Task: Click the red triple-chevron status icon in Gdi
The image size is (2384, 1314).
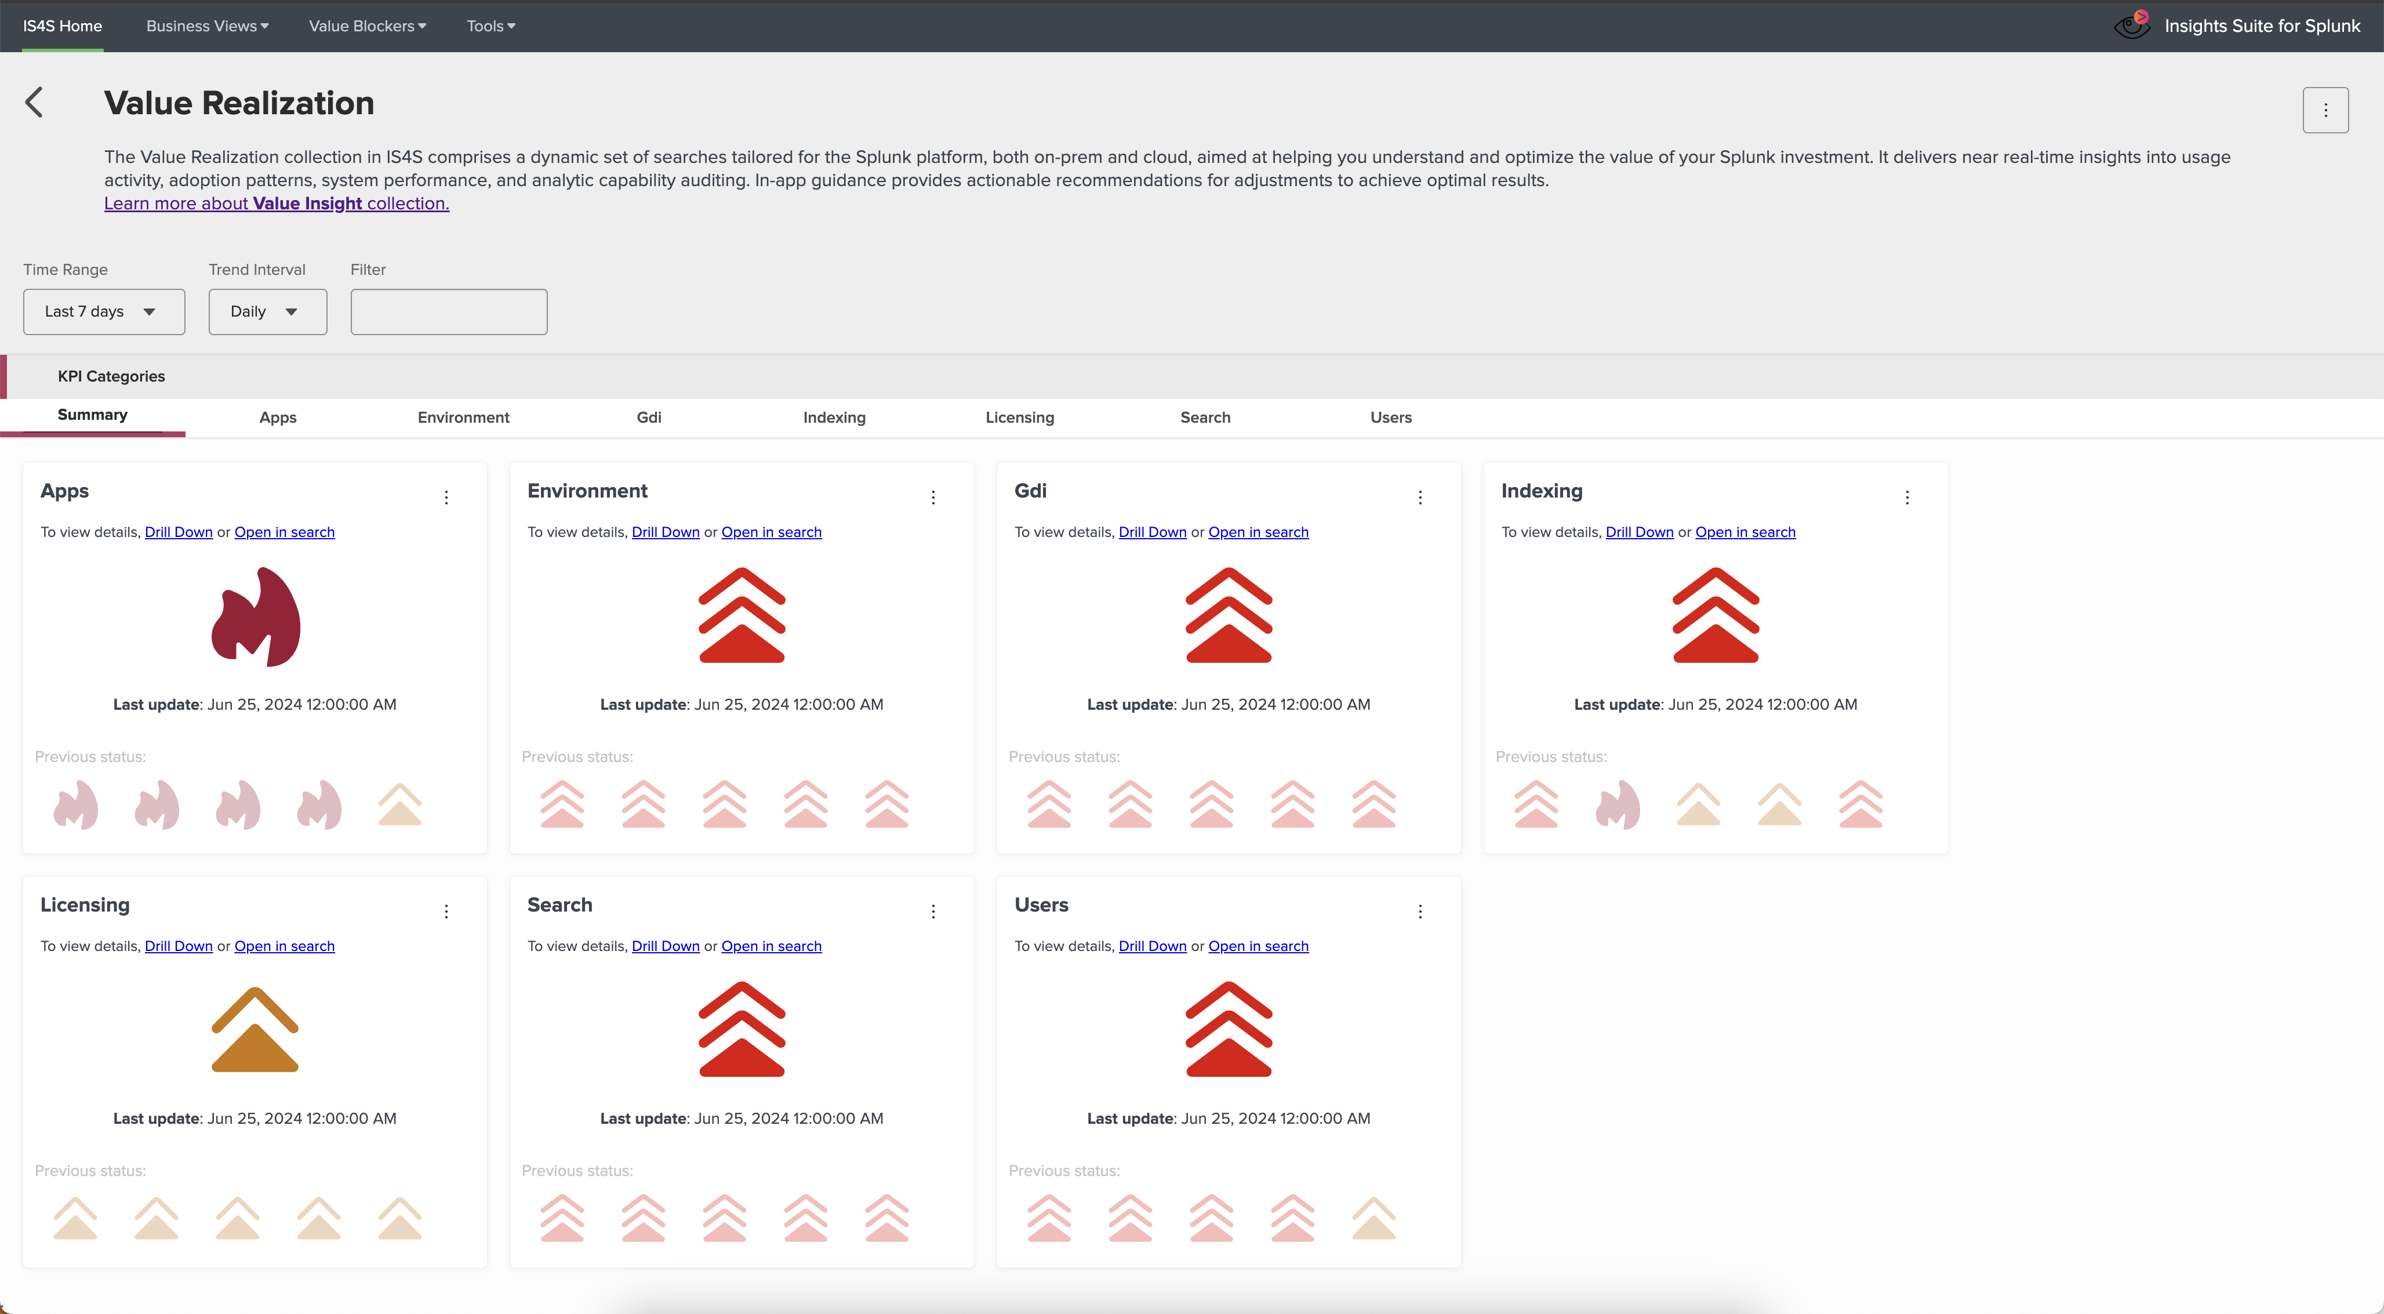Action: click(x=1228, y=615)
